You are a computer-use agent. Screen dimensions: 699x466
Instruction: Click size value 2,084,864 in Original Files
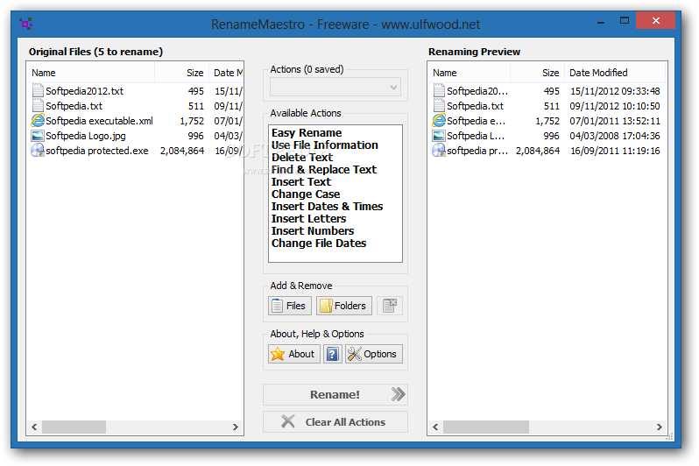[182, 151]
